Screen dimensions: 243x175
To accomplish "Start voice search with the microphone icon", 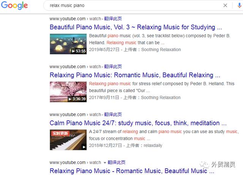I will tap(239, 5).
